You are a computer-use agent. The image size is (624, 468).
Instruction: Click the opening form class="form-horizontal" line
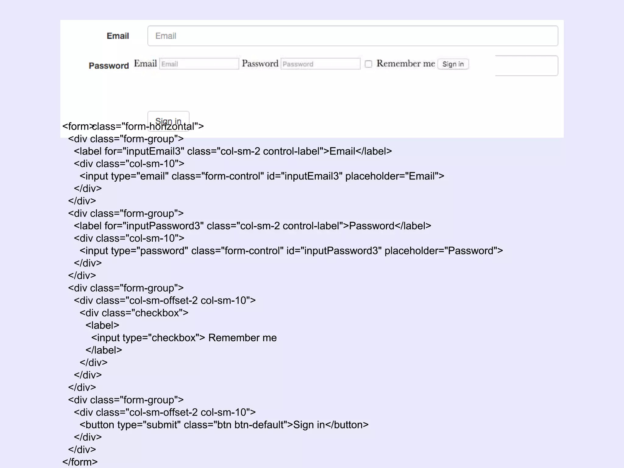(133, 126)
